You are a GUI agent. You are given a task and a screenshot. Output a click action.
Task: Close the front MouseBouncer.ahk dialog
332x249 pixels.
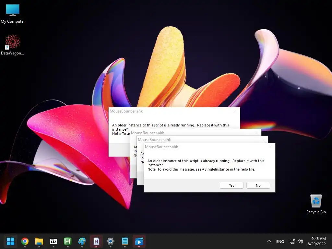click(x=270, y=147)
